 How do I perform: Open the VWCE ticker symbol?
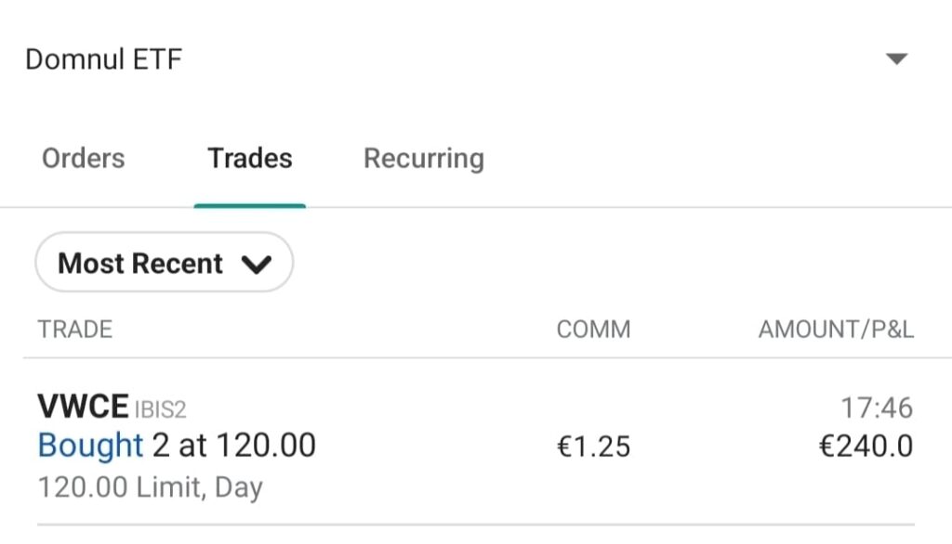83,407
